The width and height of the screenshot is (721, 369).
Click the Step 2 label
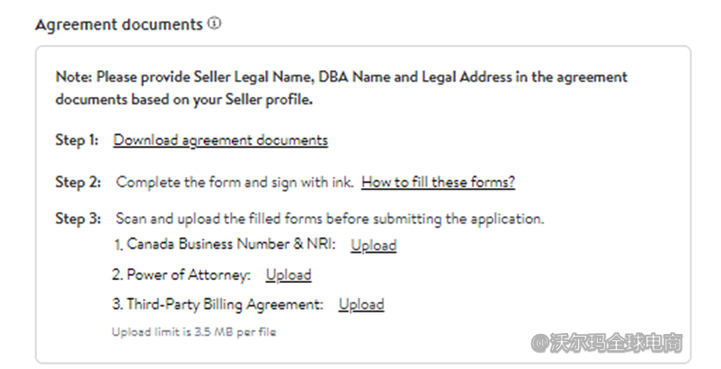(x=76, y=182)
